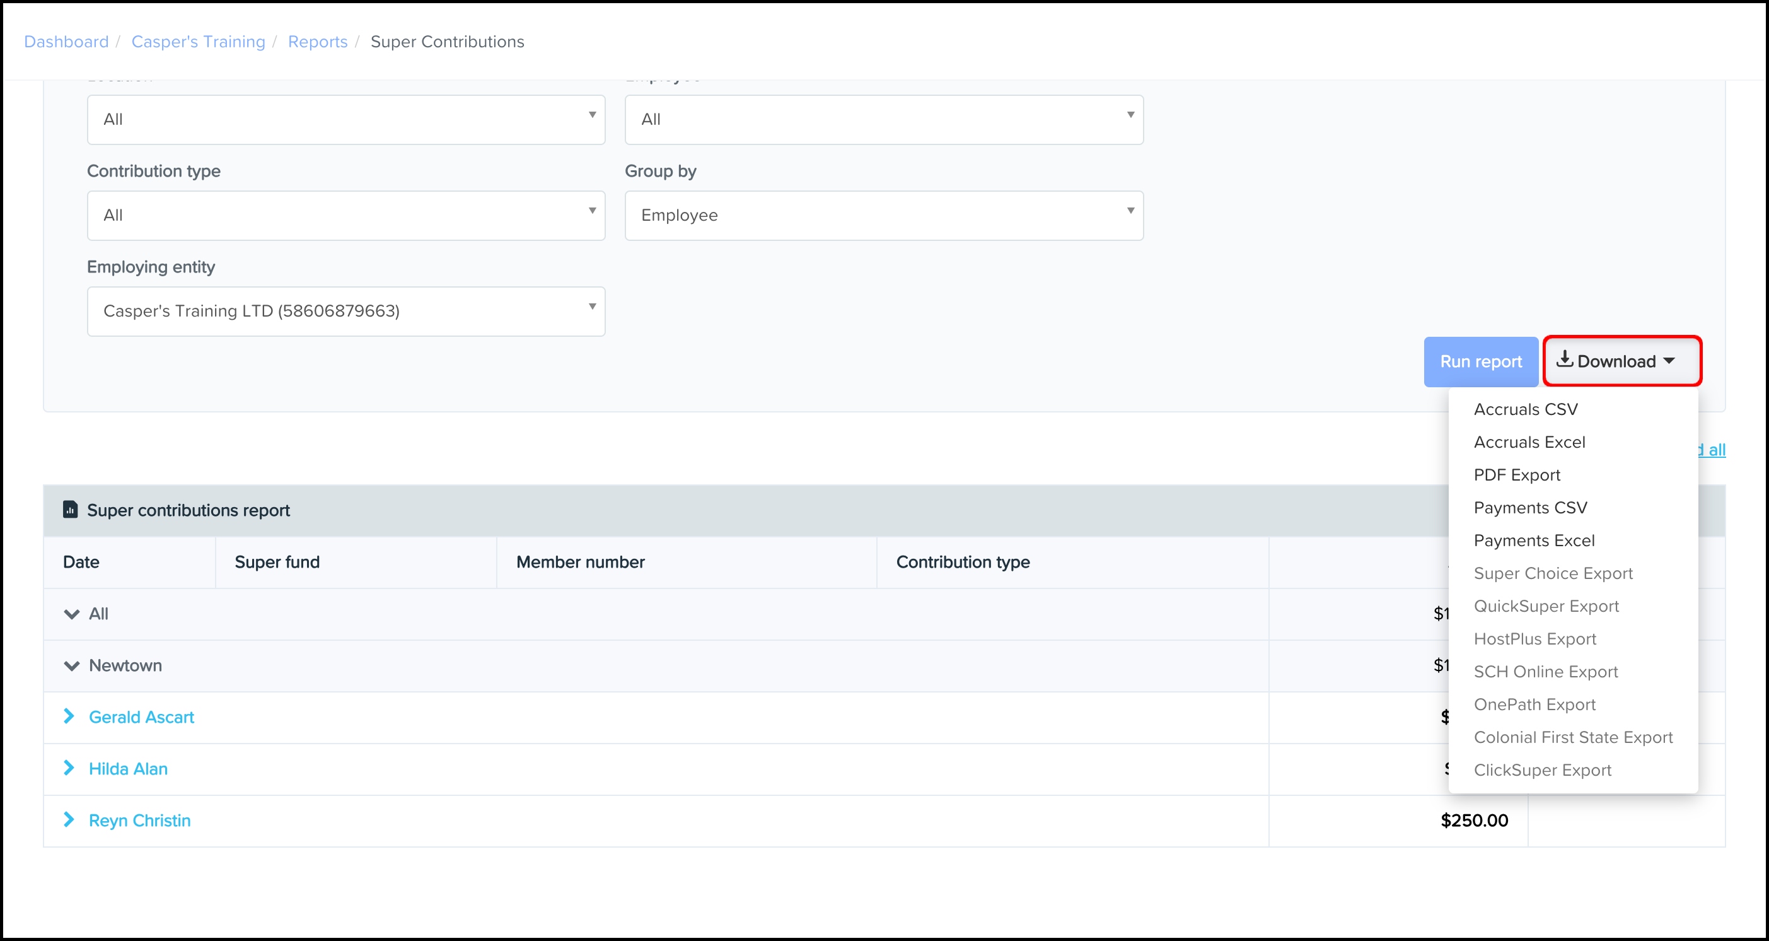Collapse the All group chevron
The width and height of the screenshot is (1769, 941).
pyautogui.click(x=71, y=614)
